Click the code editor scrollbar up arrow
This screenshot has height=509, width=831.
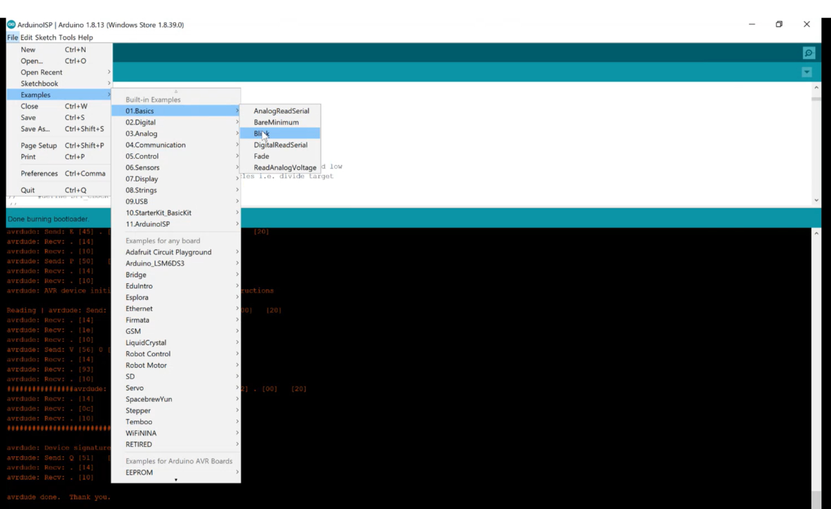(x=816, y=88)
